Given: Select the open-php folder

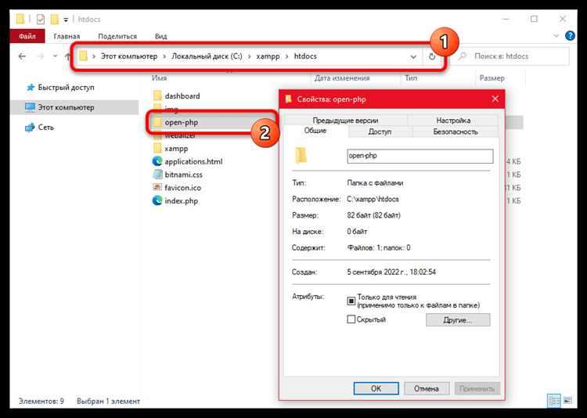Looking at the screenshot, I should [x=182, y=122].
